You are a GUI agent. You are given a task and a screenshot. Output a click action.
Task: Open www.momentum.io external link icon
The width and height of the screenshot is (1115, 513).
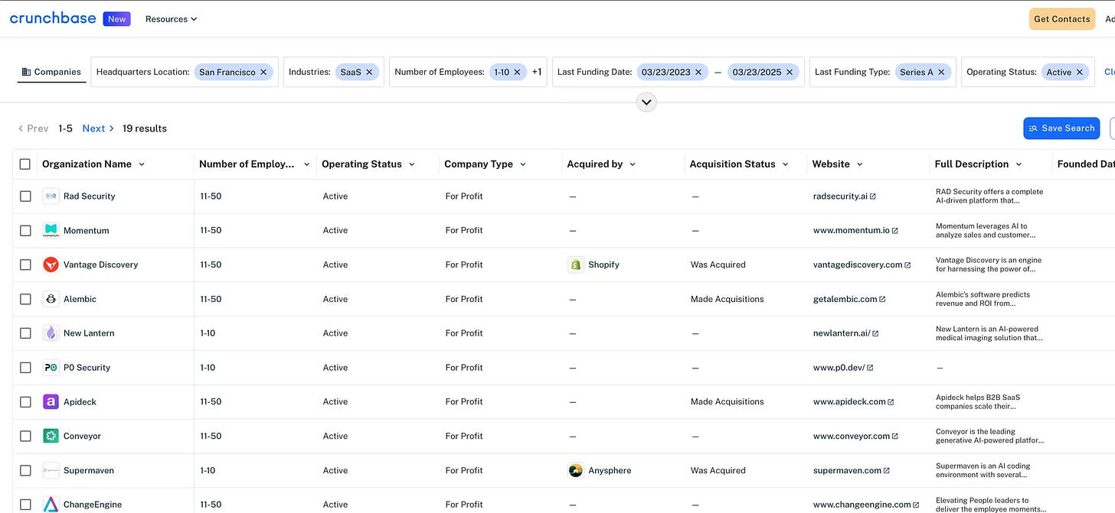894,231
